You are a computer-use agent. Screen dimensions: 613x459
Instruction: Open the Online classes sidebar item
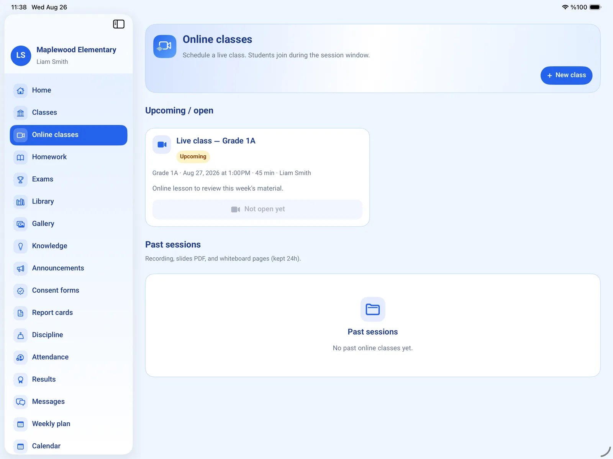(69, 135)
